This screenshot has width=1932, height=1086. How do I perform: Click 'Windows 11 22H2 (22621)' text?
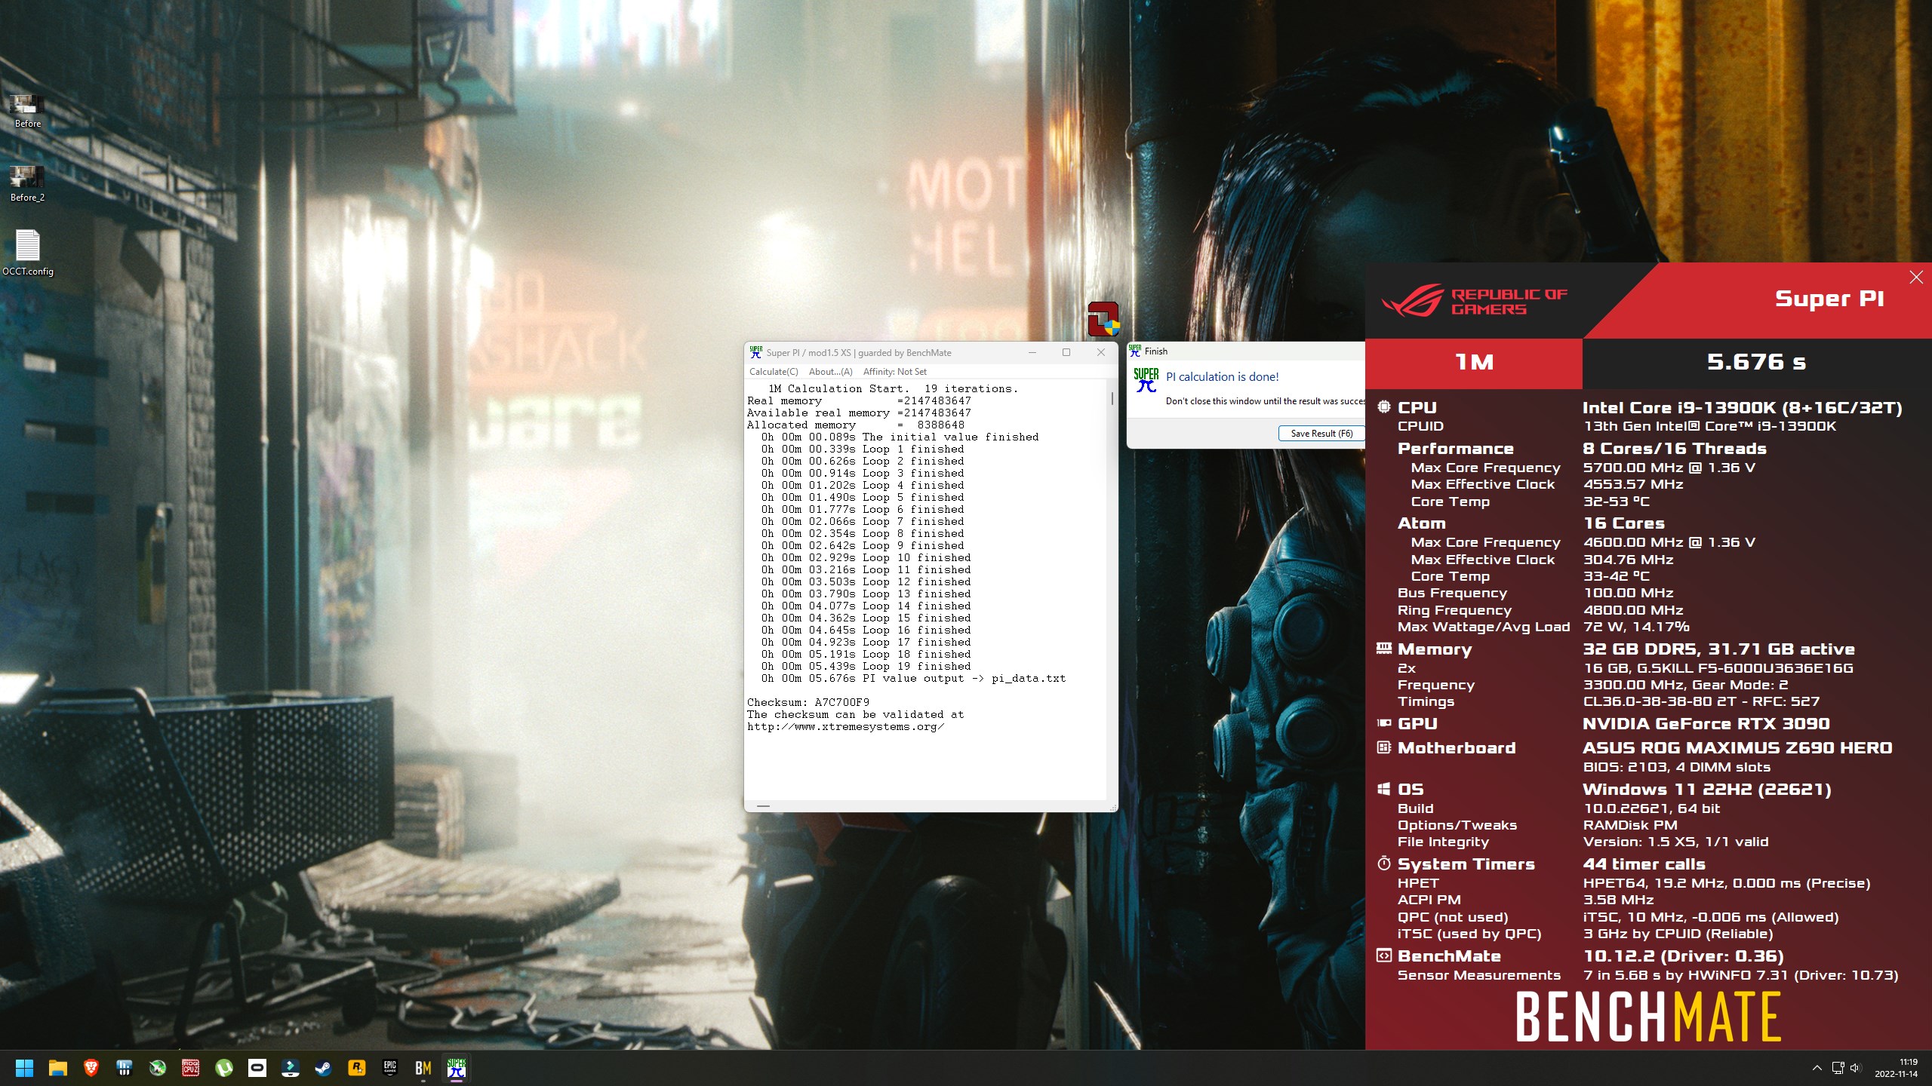point(1706,790)
